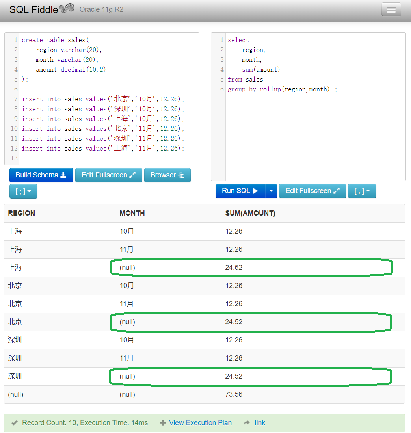The image size is (411, 433).
Task: Click 'sum(amount)' in the query editor
Action: pos(261,70)
